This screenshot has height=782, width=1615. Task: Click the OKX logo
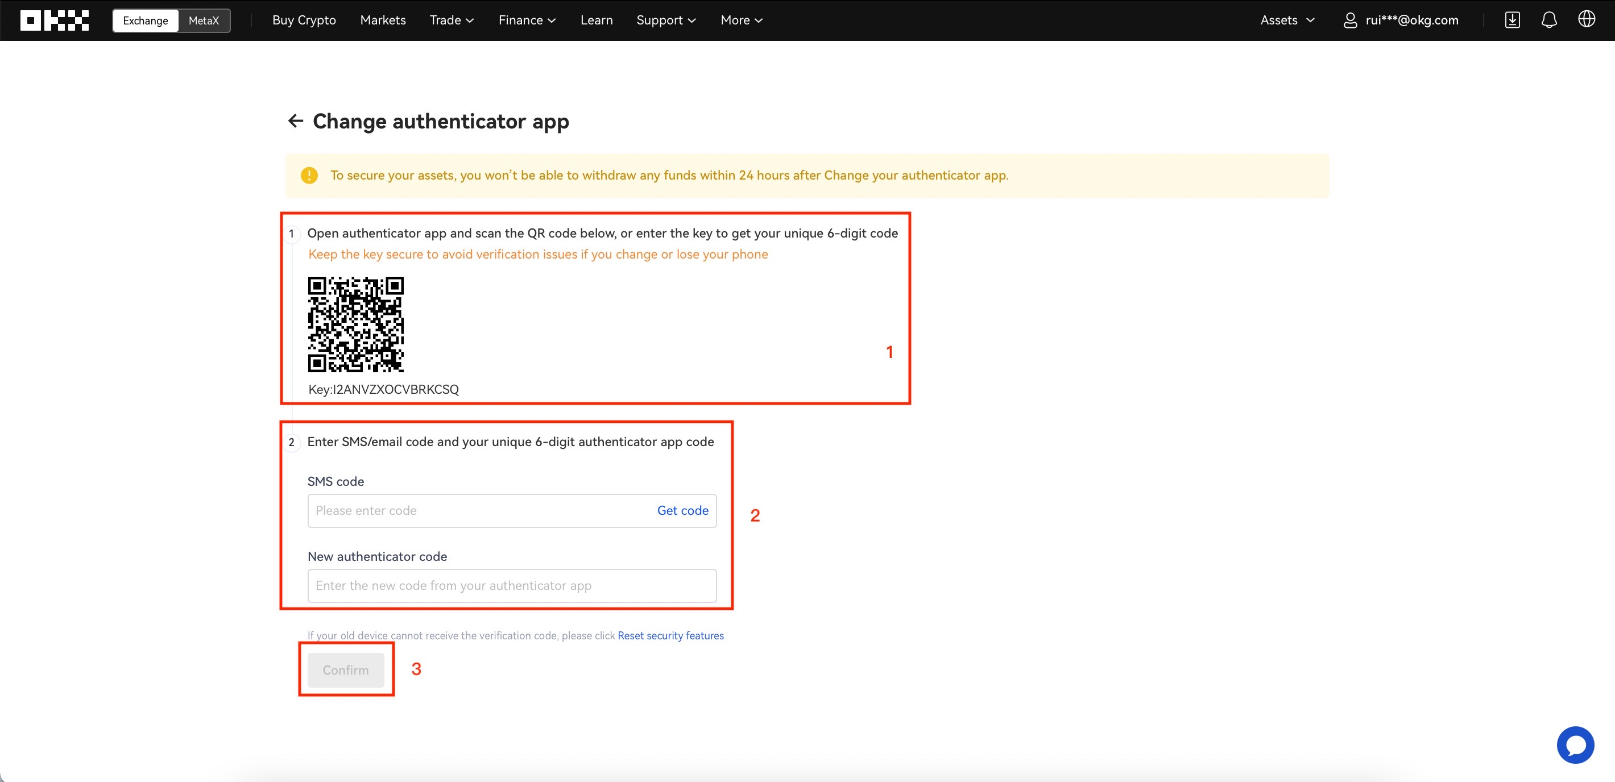pyautogui.click(x=54, y=20)
